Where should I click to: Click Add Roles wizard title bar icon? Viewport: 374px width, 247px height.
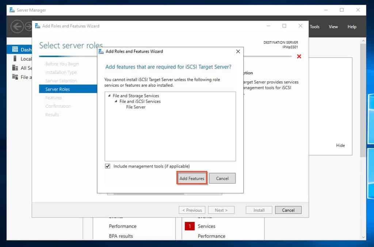38,26
